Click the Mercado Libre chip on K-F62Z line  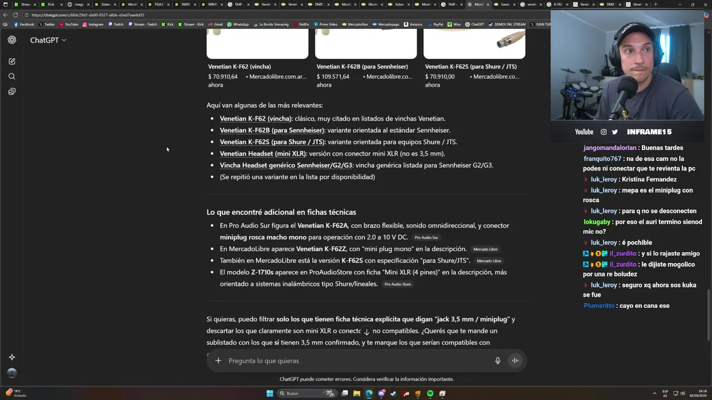(486, 249)
